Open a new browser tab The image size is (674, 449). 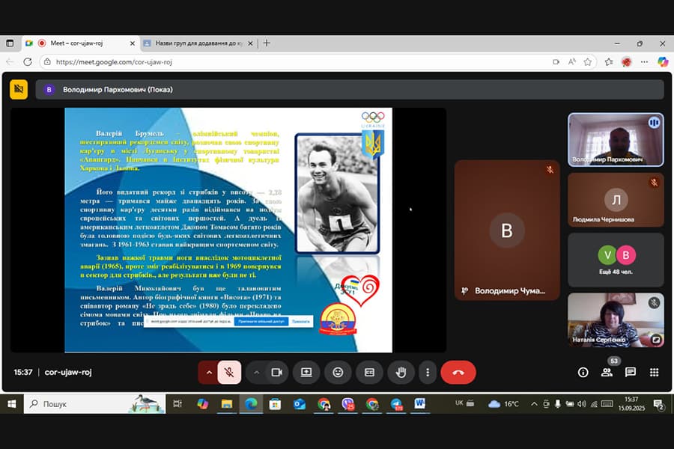[x=267, y=43]
